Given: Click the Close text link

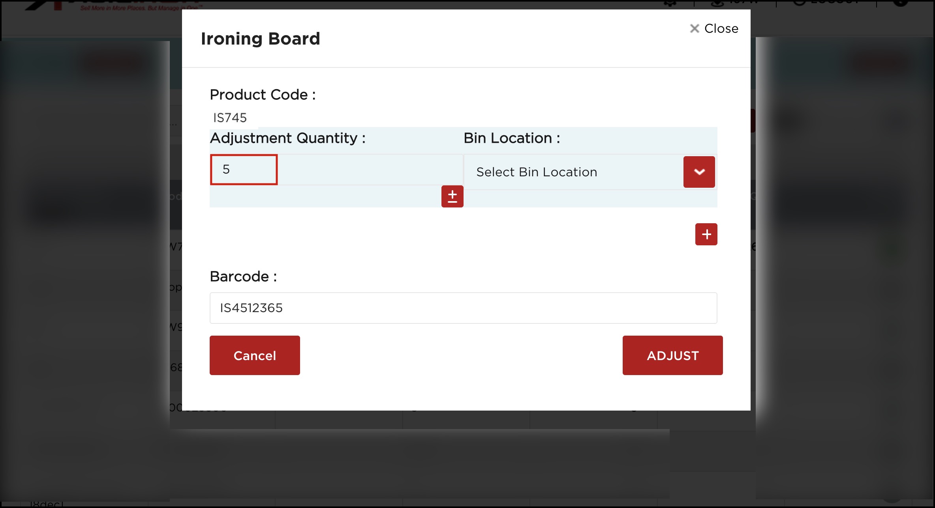Looking at the screenshot, I should [721, 28].
